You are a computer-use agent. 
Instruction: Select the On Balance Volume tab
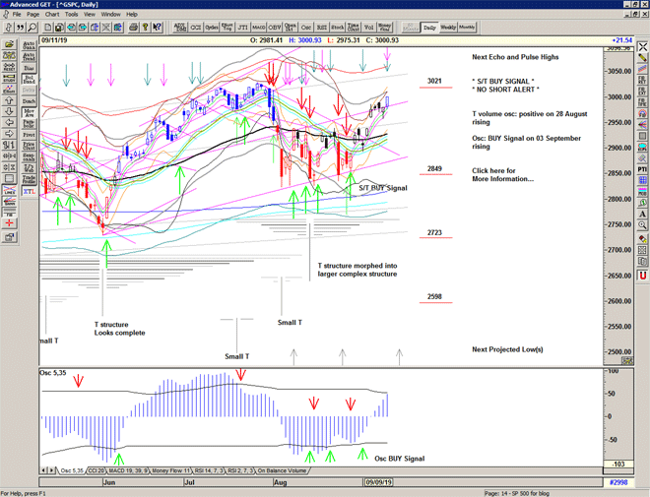click(282, 470)
